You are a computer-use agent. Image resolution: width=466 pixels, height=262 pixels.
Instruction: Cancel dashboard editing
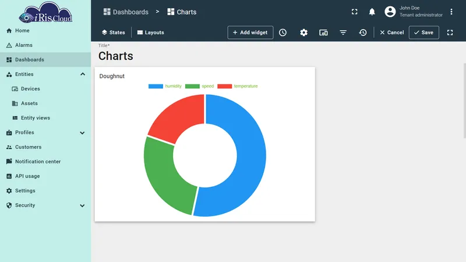[391, 33]
